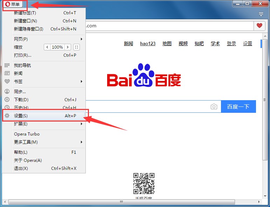The height and width of the screenshot is (207, 270).
Task: Decrease zoom with left arrow
Action: 47,47
